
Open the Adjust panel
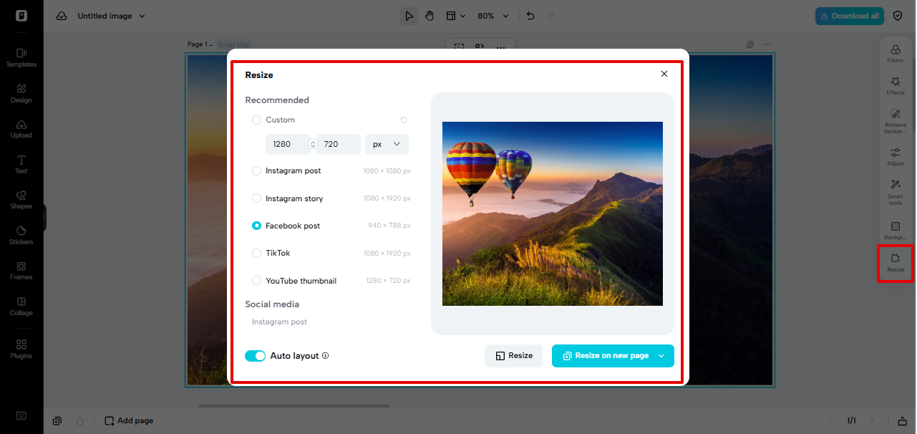pyautogui.click(x=895, y=157)
